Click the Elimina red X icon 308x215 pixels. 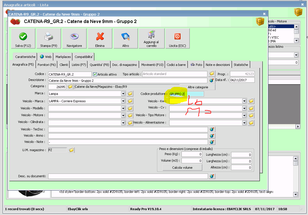point(100,37)
